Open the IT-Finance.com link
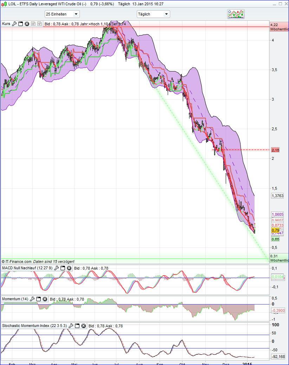289x365 pixels. 16,262
